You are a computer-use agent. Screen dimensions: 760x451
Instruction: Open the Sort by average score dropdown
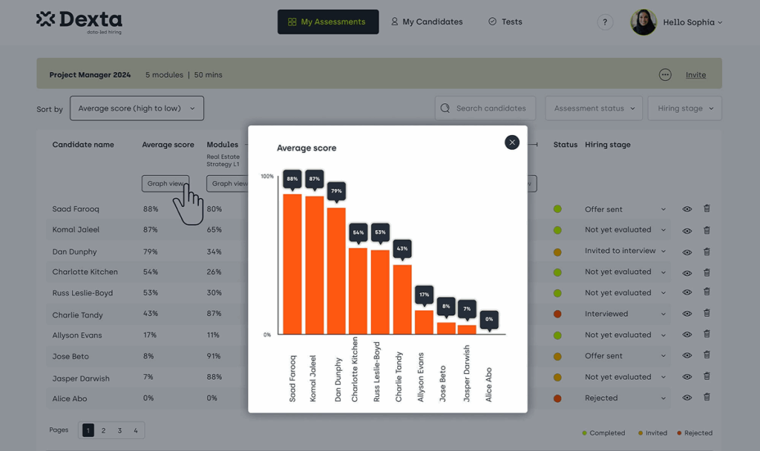coord(137,108)
